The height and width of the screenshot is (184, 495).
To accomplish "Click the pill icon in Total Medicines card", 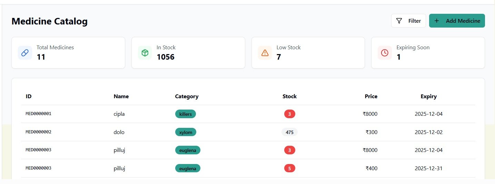I will [x=25, y=53].
